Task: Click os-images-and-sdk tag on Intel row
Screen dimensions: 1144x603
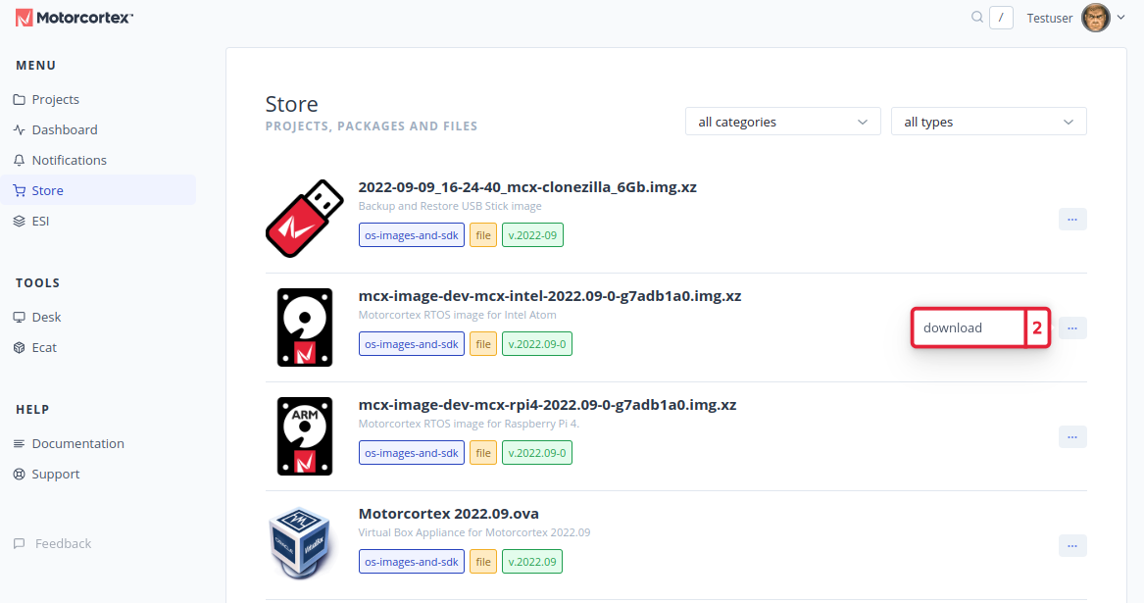Action: (x=412, y=344)
